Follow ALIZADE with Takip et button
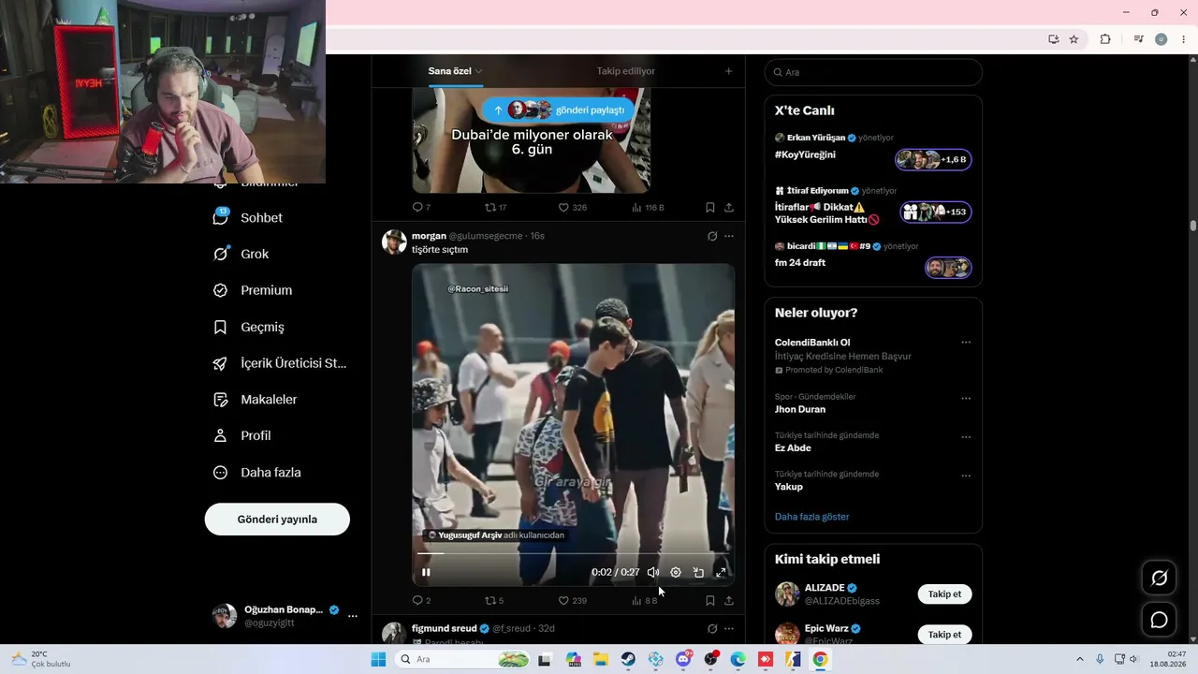The width and height of the screenshot is (1198, 674). click(x=944, y=594)
